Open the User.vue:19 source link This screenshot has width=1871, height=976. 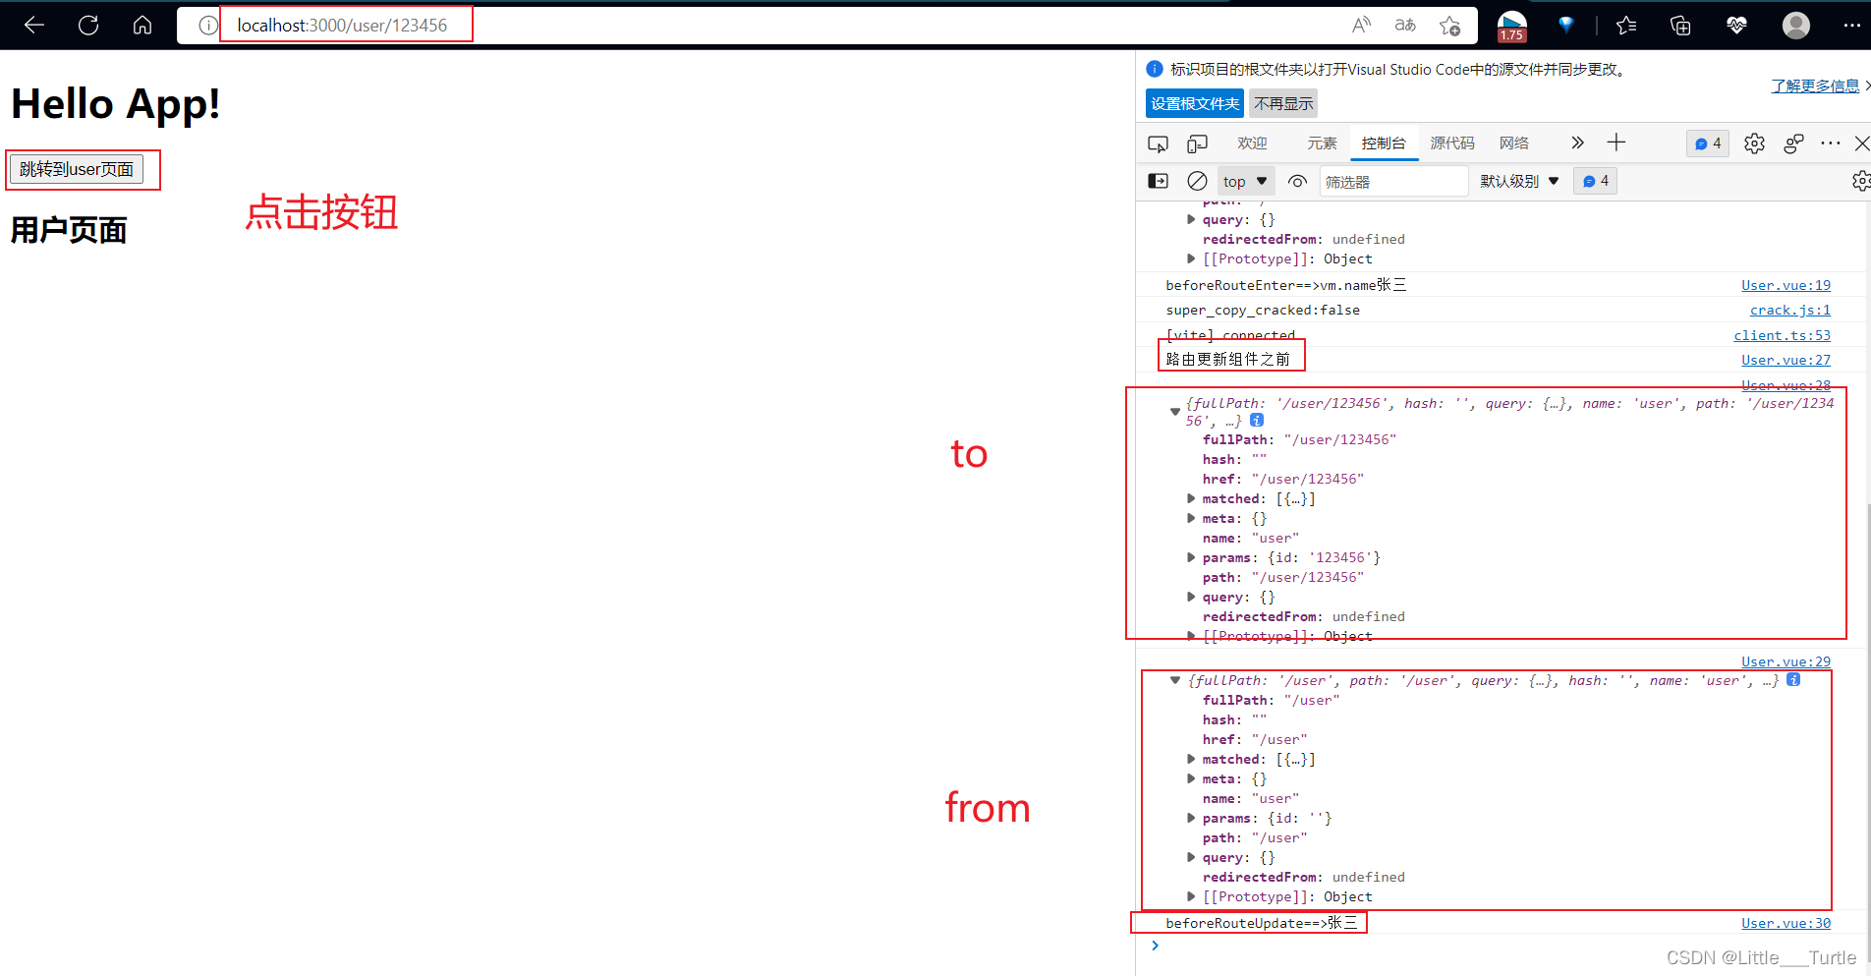tap(1786, 285)
